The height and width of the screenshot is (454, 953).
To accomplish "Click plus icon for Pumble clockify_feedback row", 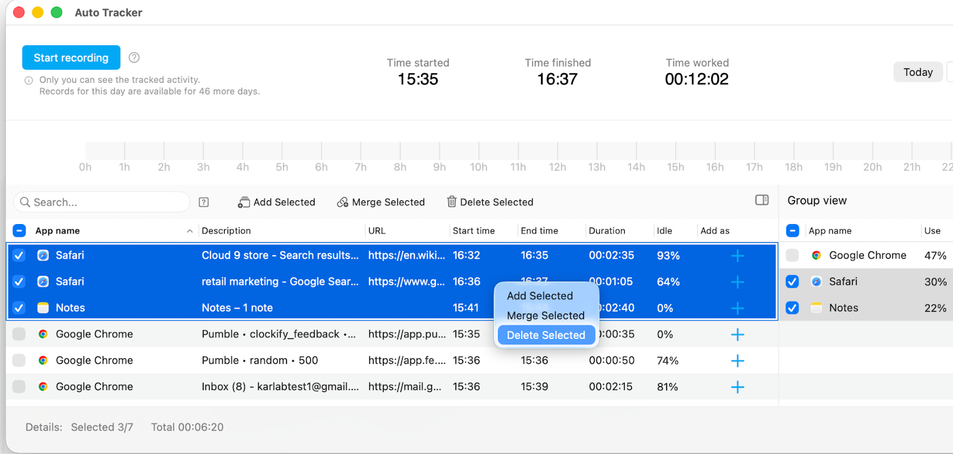I will (737, 335).
